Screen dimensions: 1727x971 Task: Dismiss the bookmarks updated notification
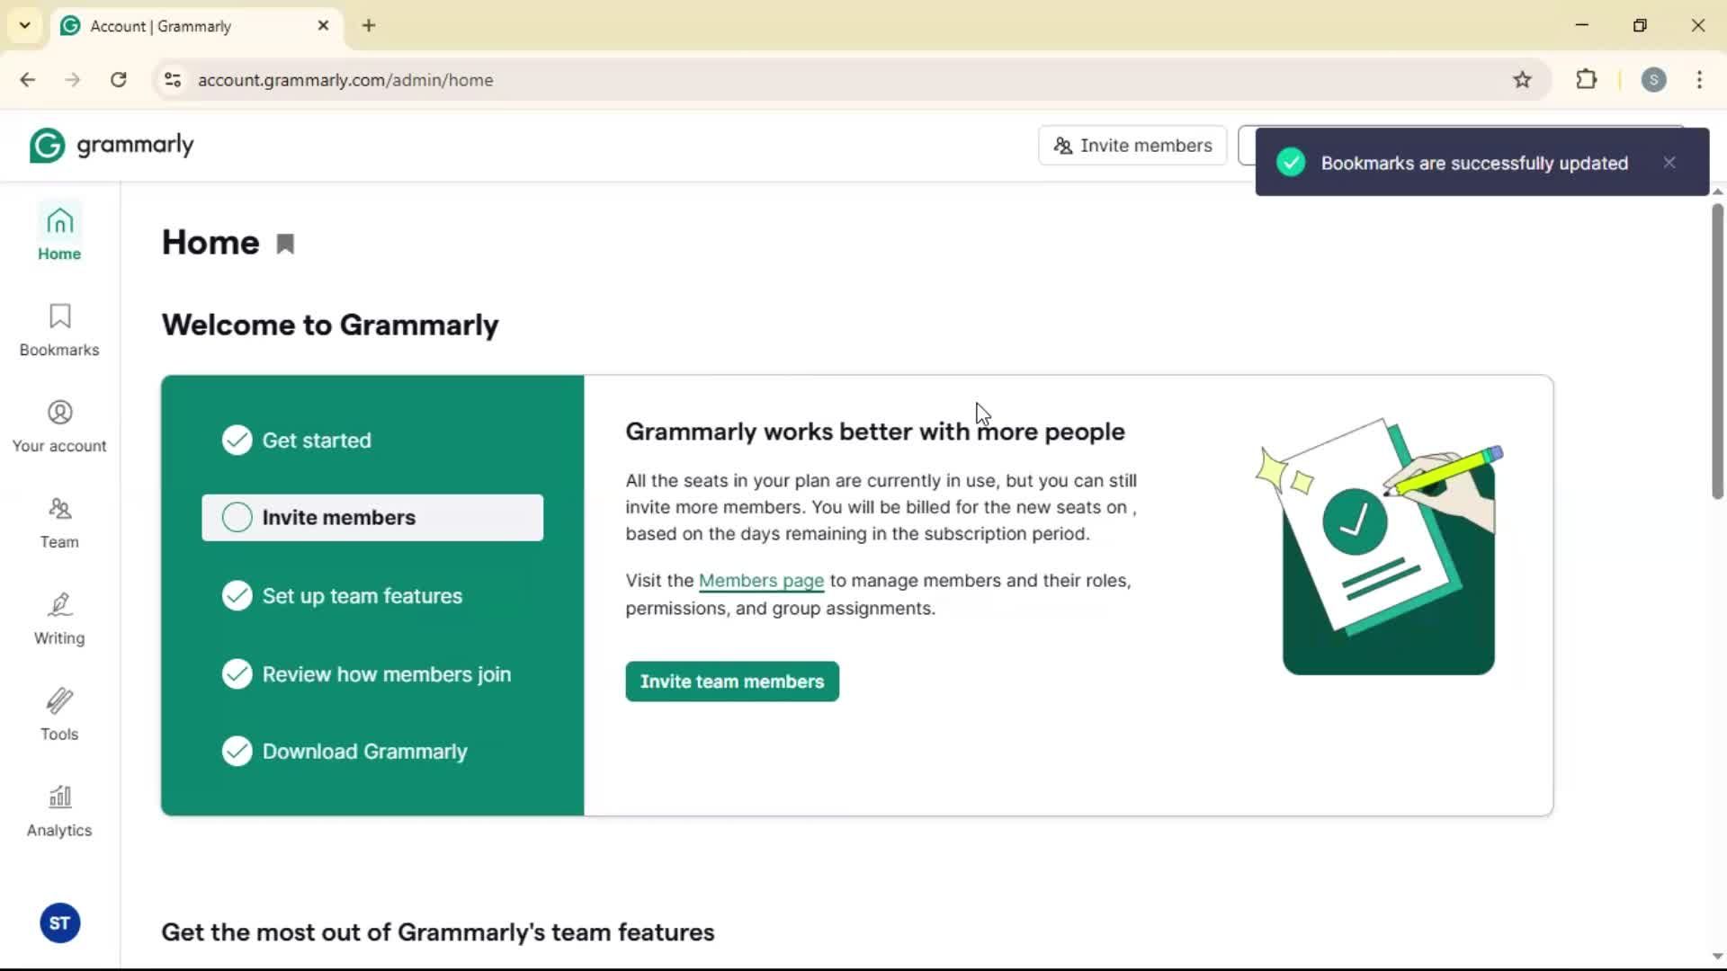(x=1669, y=163)
